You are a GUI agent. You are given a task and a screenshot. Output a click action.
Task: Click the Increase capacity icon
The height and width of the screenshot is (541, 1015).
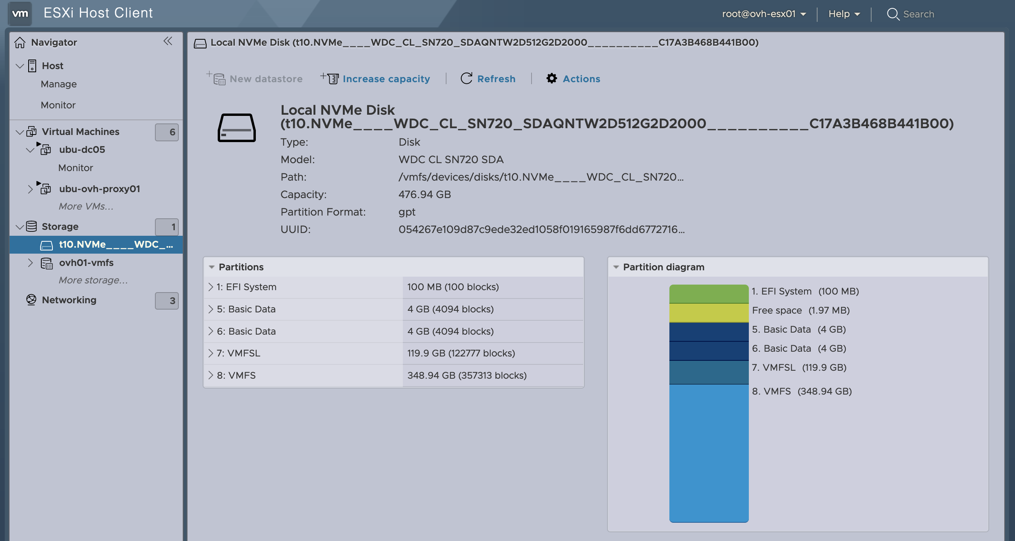click(330, 78)
